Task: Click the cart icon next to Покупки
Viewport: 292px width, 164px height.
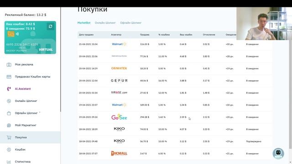Action: pos(9,138)
